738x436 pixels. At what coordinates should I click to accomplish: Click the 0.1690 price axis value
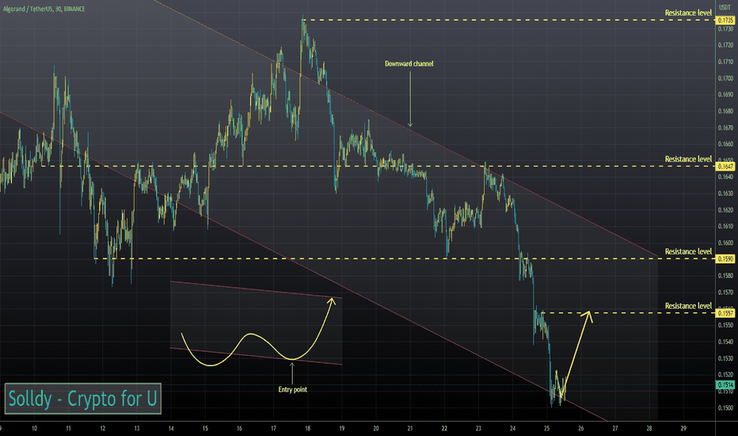725,94
